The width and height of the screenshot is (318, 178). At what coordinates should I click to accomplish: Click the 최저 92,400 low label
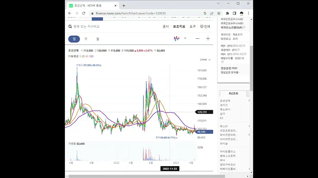[x=167, y=137]
